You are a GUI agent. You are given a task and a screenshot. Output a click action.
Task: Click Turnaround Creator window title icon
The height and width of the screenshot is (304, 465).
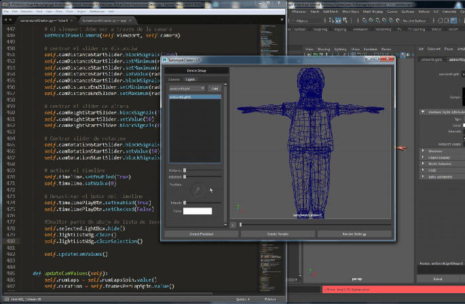[x=164, y=60]
